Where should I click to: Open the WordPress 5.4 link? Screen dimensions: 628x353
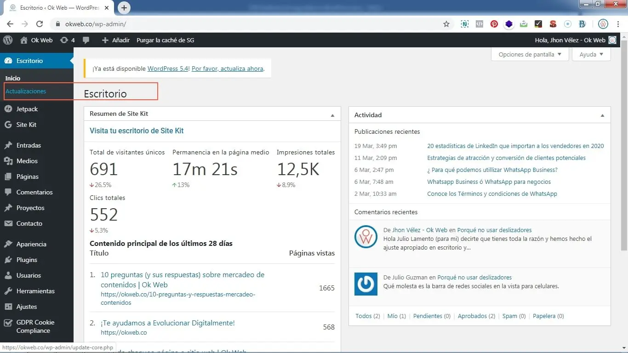[168, 68]
